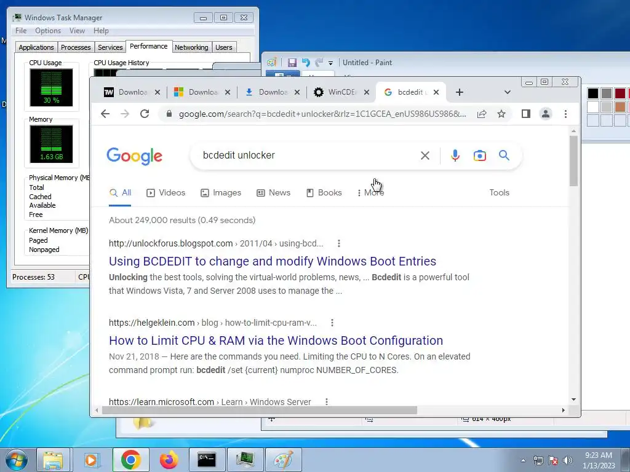Viewport: 630px width, 472px height.
Task: Open Task Manager Users tab
Action: click(224, 47)
